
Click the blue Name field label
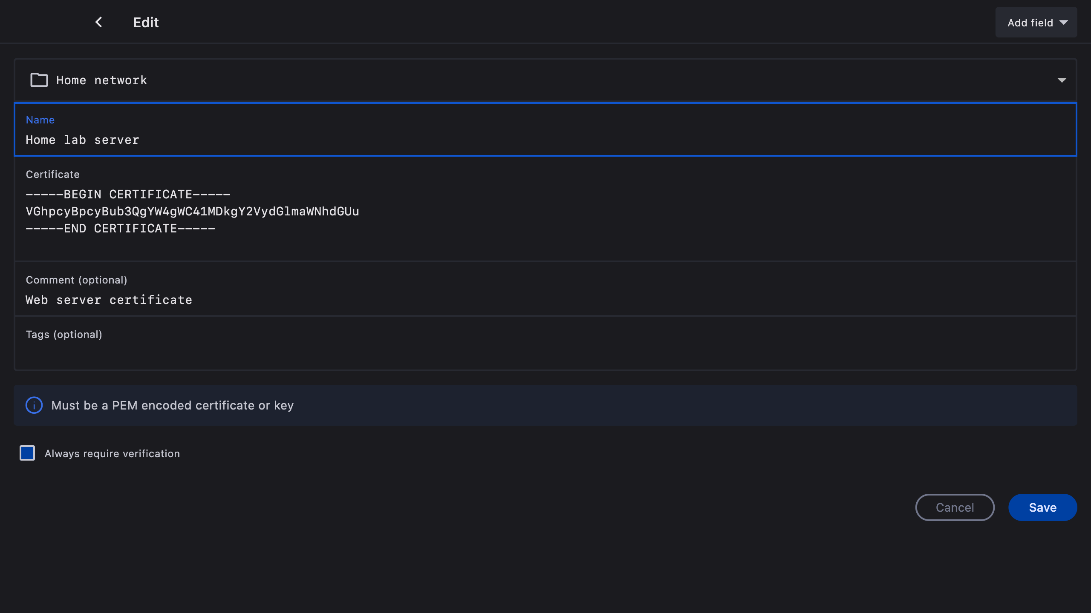(x=40, y=120)
